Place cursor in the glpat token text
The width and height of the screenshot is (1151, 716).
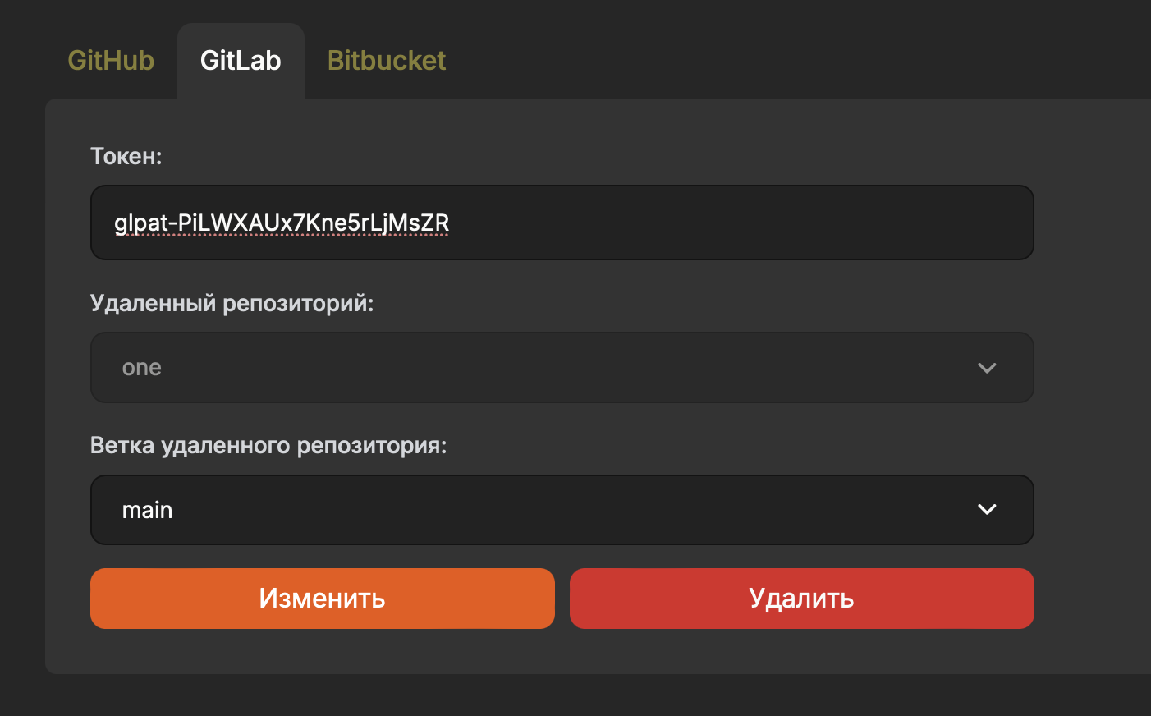point(282,223)
